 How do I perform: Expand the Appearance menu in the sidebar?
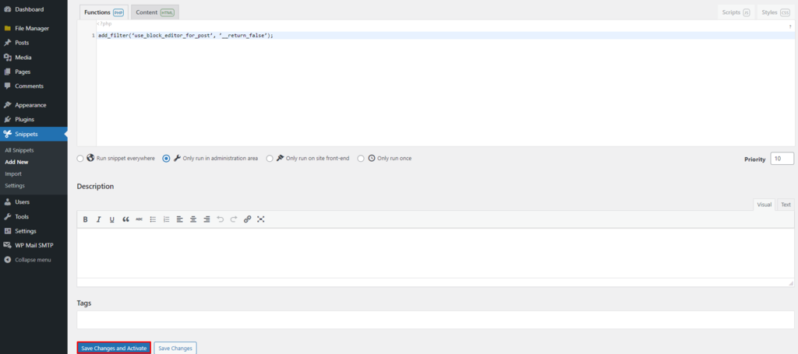click(30, 105)
